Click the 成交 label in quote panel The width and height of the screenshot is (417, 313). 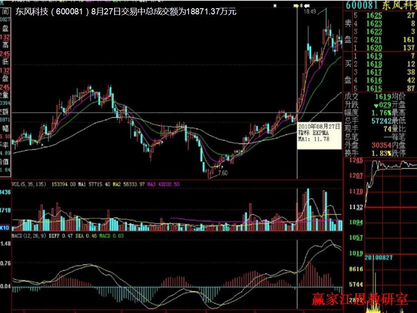(351, 97)
